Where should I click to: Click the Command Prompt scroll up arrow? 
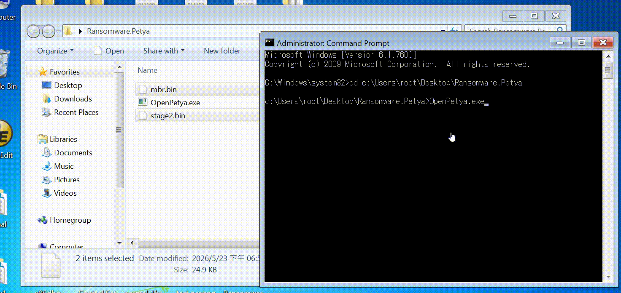pos(607,56)
